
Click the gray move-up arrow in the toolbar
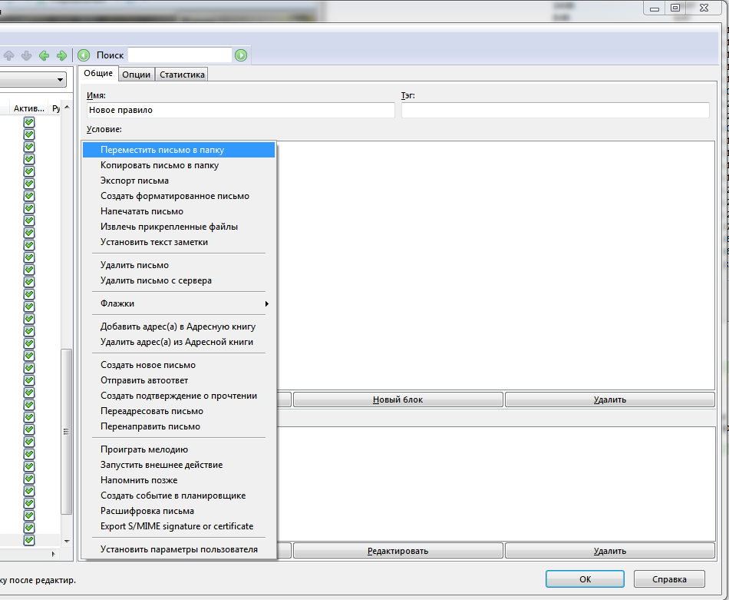(x=9, y=55)
